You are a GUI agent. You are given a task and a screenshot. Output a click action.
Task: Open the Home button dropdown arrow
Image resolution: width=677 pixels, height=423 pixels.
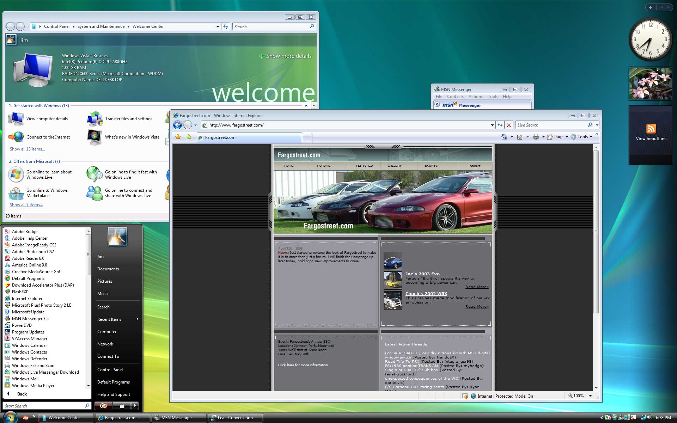pos(512,137)
